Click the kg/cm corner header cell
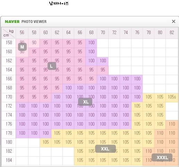The height and width of the screenshot is (167, 179). (9, 33)
